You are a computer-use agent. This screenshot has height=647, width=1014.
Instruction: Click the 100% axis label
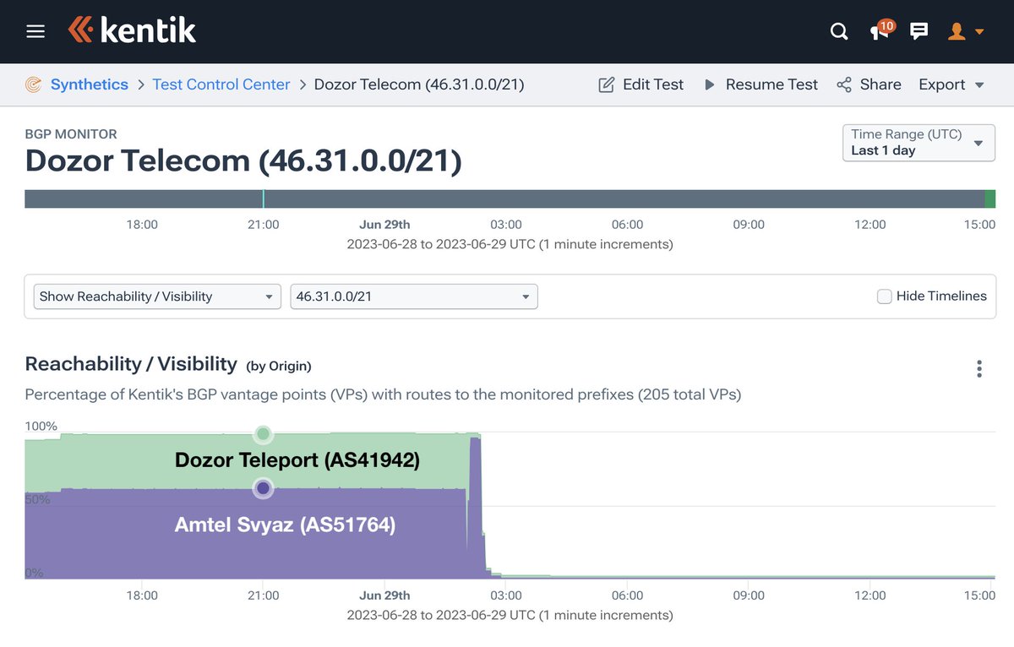(x=41, y=426)
